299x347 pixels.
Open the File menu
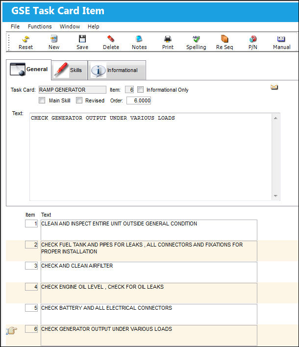coord(15,26)
